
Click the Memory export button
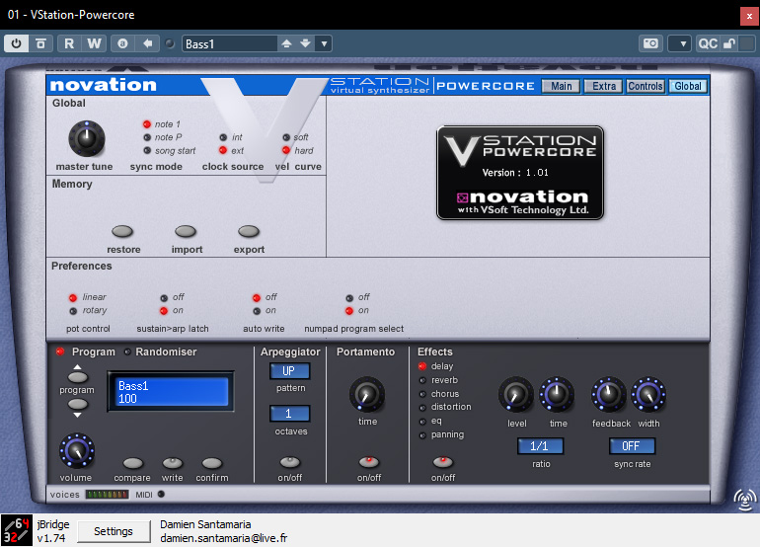tap(249, 231)
